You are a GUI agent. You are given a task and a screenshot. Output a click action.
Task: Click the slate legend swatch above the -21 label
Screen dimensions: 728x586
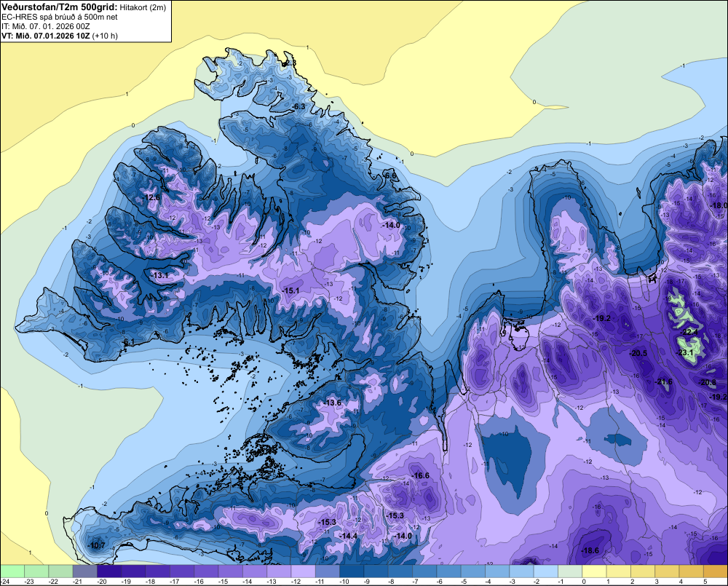coord(85,571)
